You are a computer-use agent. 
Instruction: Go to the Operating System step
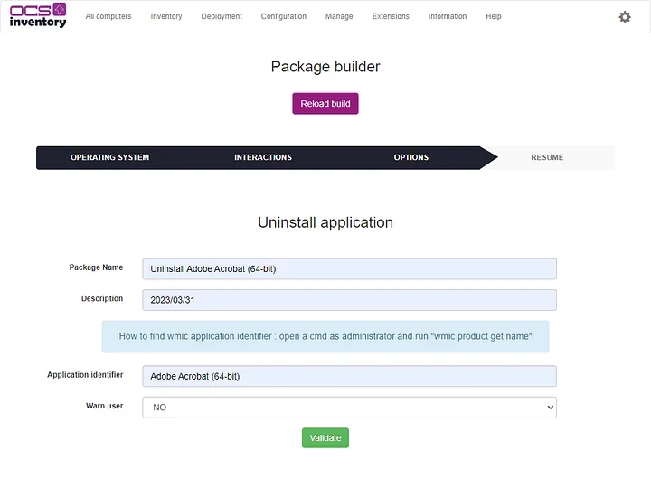(x=110, y=157)
